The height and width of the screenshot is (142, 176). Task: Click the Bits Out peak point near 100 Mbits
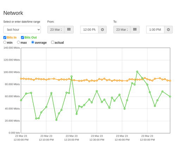pyautogui.click(x=137, y=72)
